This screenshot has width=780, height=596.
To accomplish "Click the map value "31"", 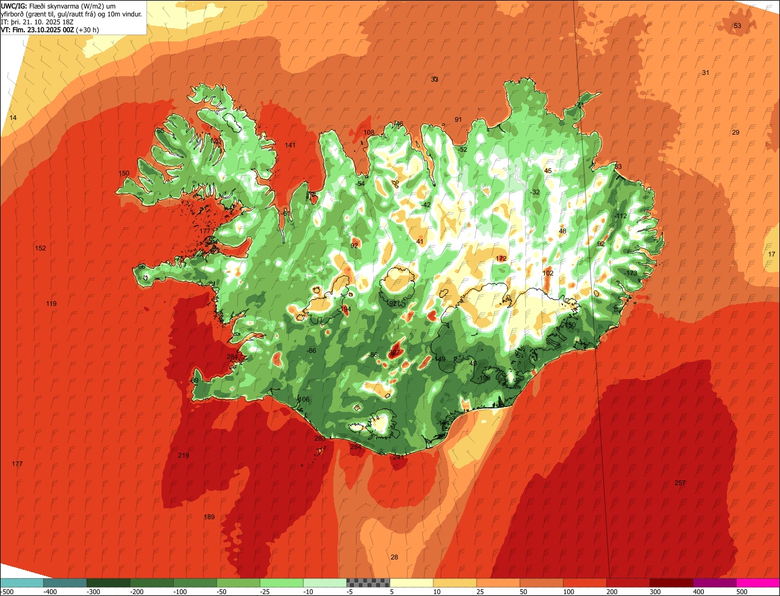I will pyautogui.click(x=706, y=73).
